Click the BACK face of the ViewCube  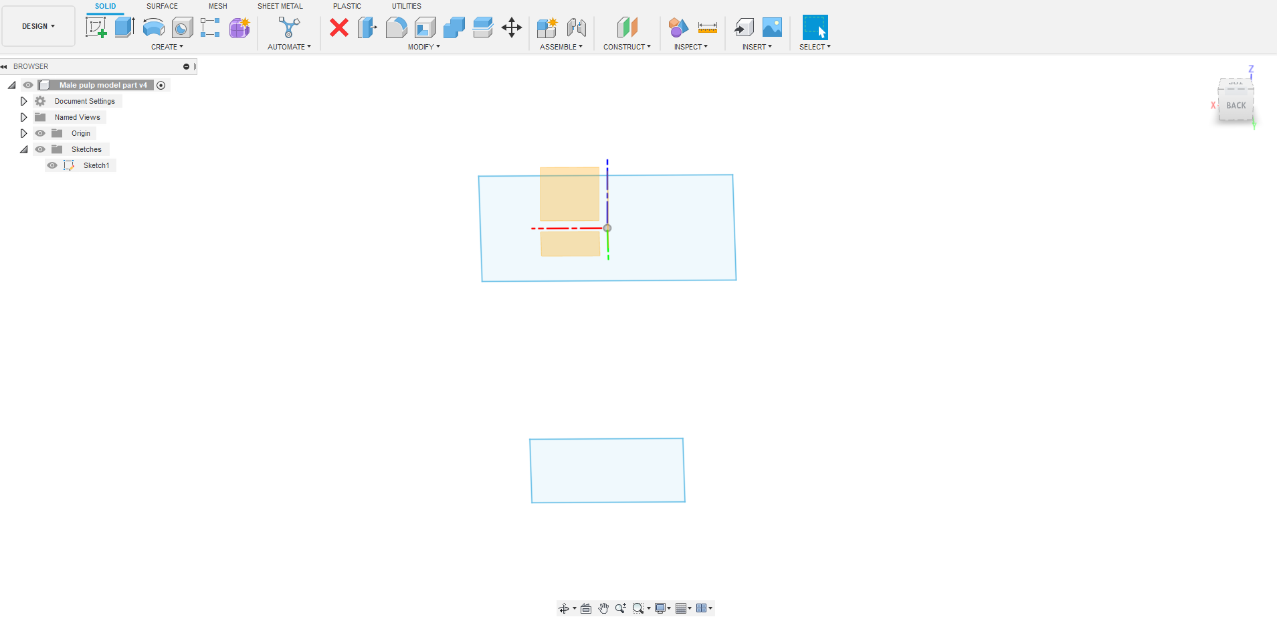(x=1236, y=105)
